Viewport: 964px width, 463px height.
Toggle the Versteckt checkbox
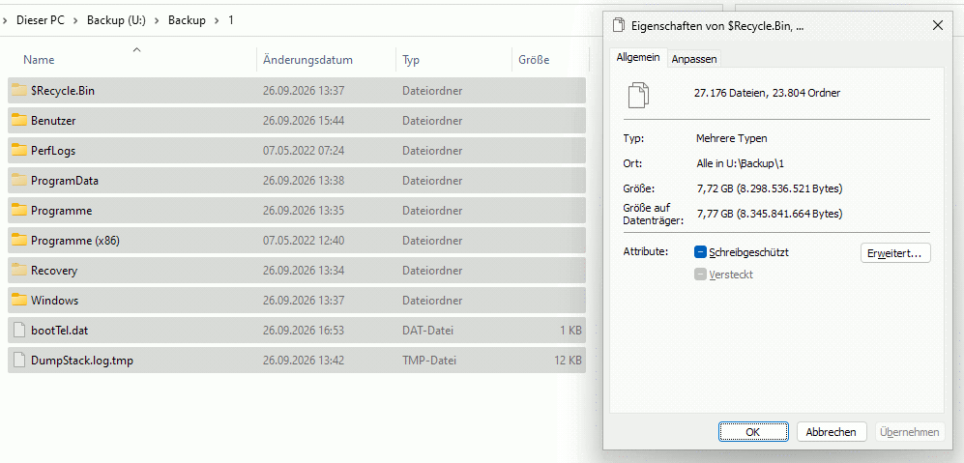[700, 275]
